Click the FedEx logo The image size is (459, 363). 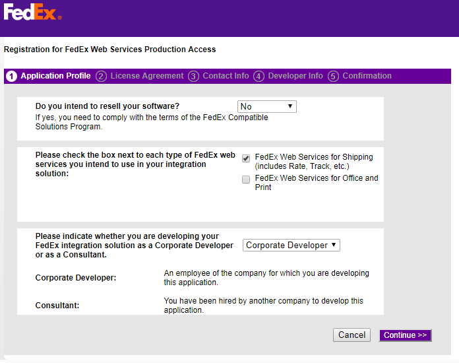[32, 12]
